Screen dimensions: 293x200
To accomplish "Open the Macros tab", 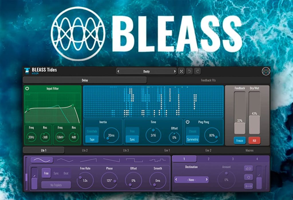I will click(x=250, y=150).
